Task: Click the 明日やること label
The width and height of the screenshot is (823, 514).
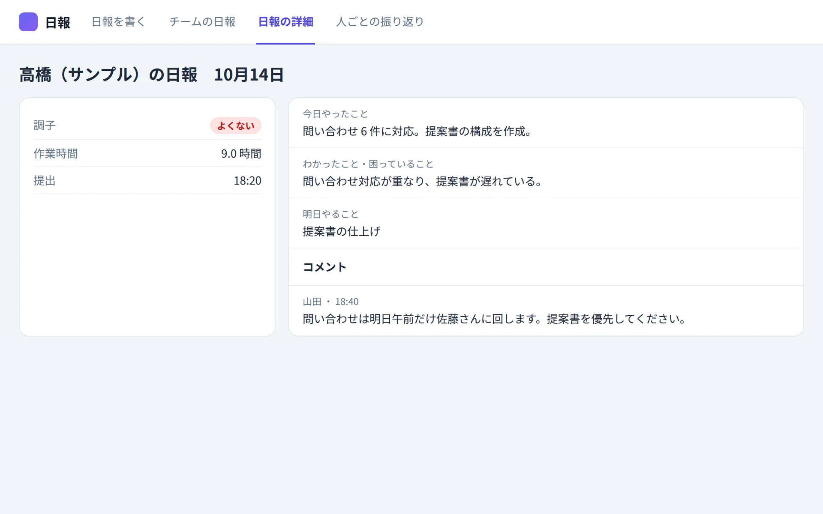Action: tap(330, 214)
